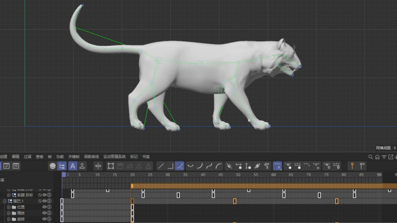Expand the 位置 folder node
This screenshot has height=223, width=397.
9,207
